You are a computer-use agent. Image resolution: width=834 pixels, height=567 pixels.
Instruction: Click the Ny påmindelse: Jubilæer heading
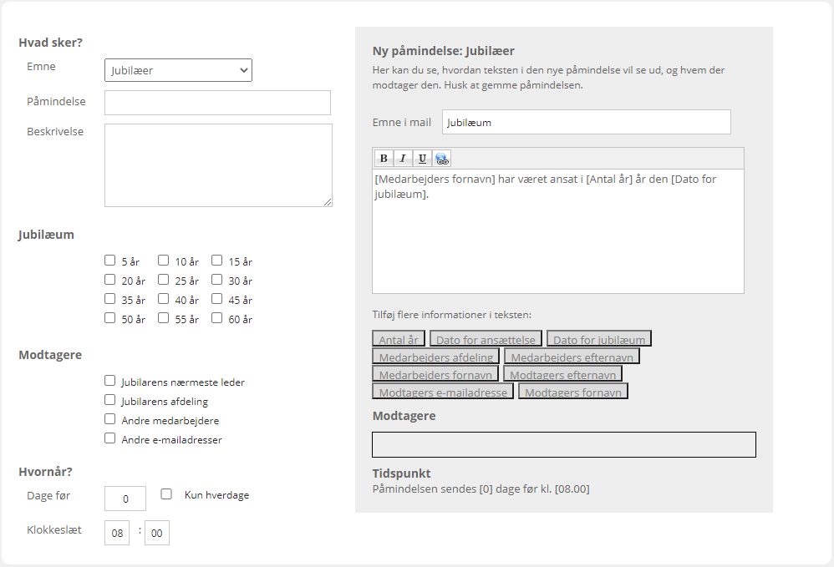pos(444,51)
